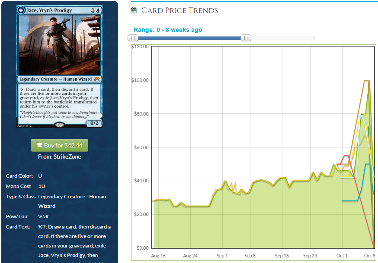378x263 pixels.
Task: Click the Card Price Trends heading
Action: tap(179, 10)
